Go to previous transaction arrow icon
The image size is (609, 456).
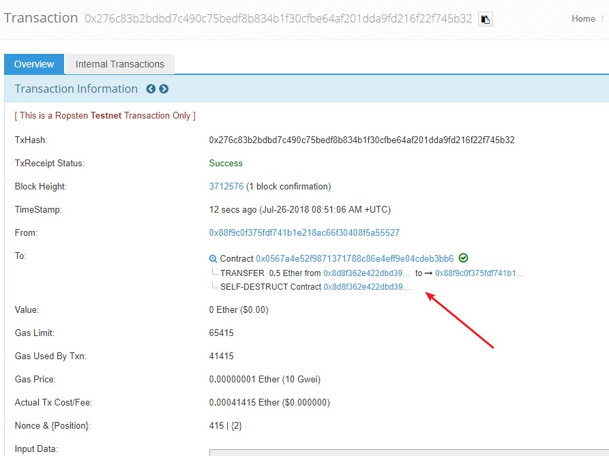[x=151, y=89]
